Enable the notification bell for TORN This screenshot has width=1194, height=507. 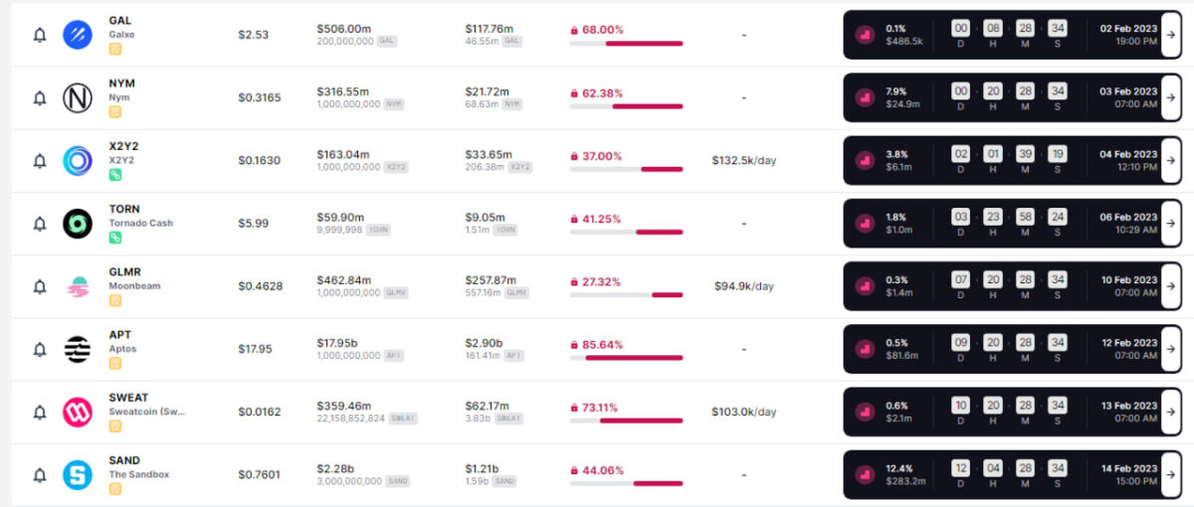click(40, 224)
